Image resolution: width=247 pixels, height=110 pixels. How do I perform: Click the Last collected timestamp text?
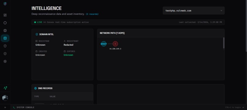click(200, 22)
